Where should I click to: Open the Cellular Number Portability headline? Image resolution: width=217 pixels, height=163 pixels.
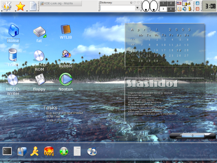pyautogui.click(x=147, y=107)
